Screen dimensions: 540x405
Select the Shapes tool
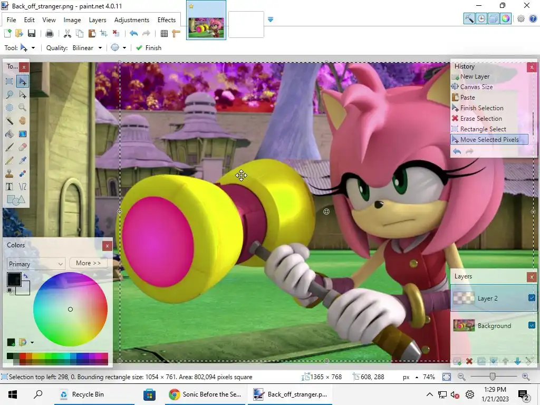tap(16, 200)
